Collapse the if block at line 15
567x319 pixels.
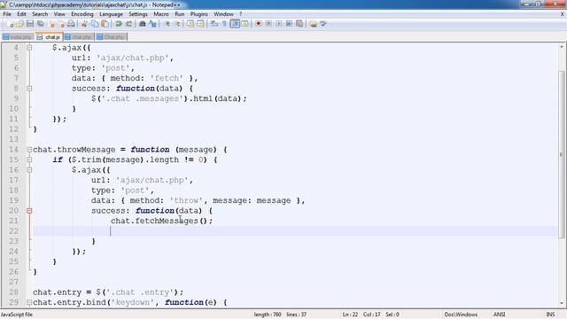(29, 159)
